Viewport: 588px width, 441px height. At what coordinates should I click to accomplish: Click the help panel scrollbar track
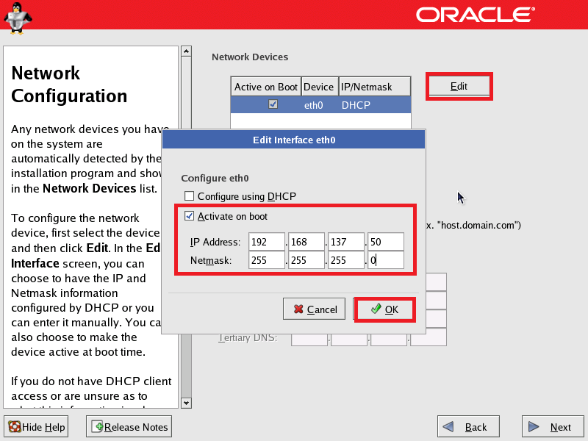pos(187,365)
